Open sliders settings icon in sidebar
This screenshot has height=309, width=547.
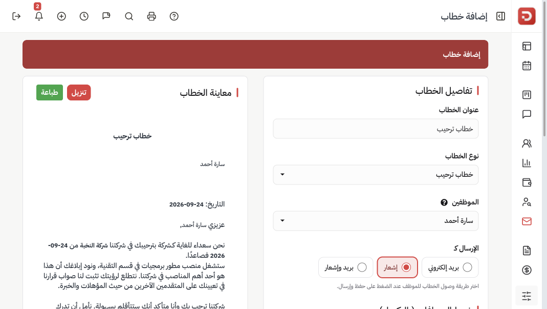527,296
